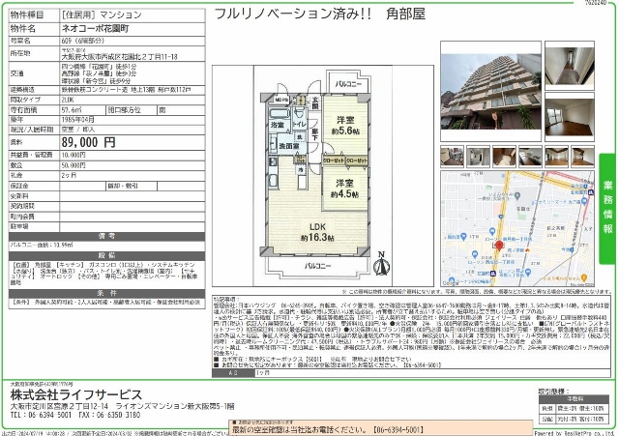Click the 条件 section header
Image resolution: width=619 pixels, height=436 pixels.
pos(107,293)
